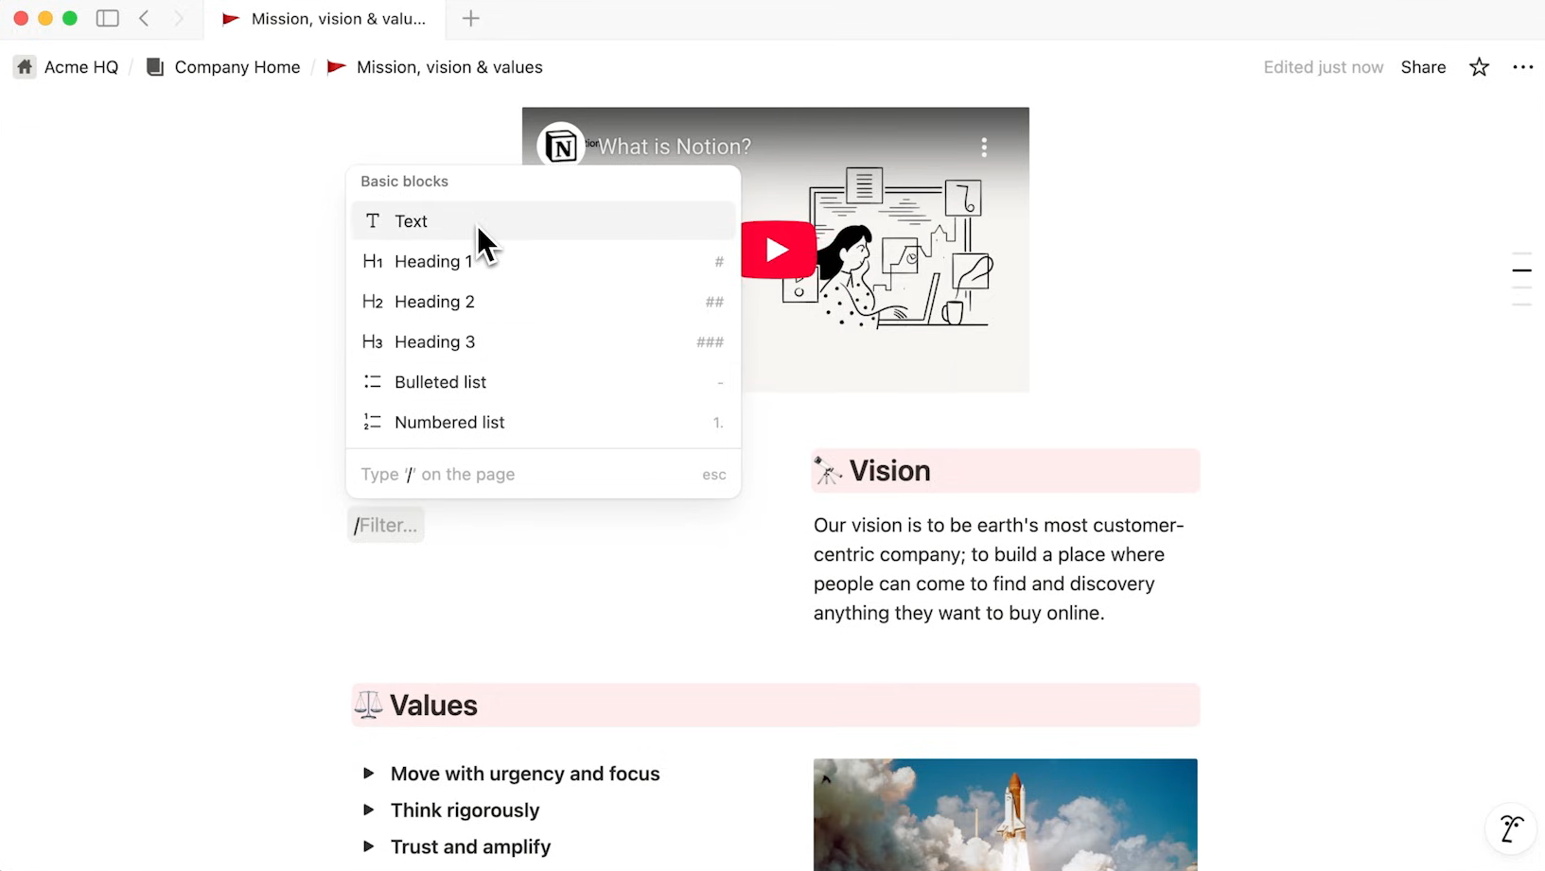Click the Company Home book icon
Viewport: 1545px width, 871px height.
[x=155, y=67]
